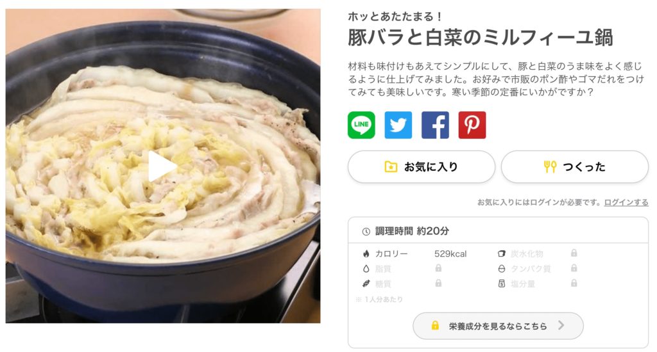Play the recipe video
The image size is (657, 352).
pos(162,166)
